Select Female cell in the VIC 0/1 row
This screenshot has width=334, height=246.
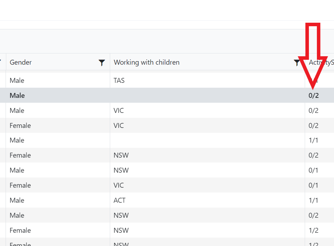[x=20, y=185]
